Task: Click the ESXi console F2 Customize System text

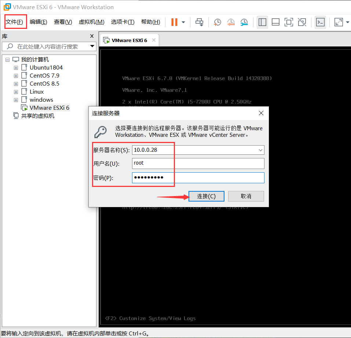Action: pyautogui.click(x=150, y=318)
